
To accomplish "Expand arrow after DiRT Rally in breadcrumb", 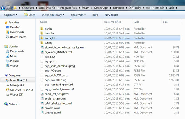I will click(143, 8).
